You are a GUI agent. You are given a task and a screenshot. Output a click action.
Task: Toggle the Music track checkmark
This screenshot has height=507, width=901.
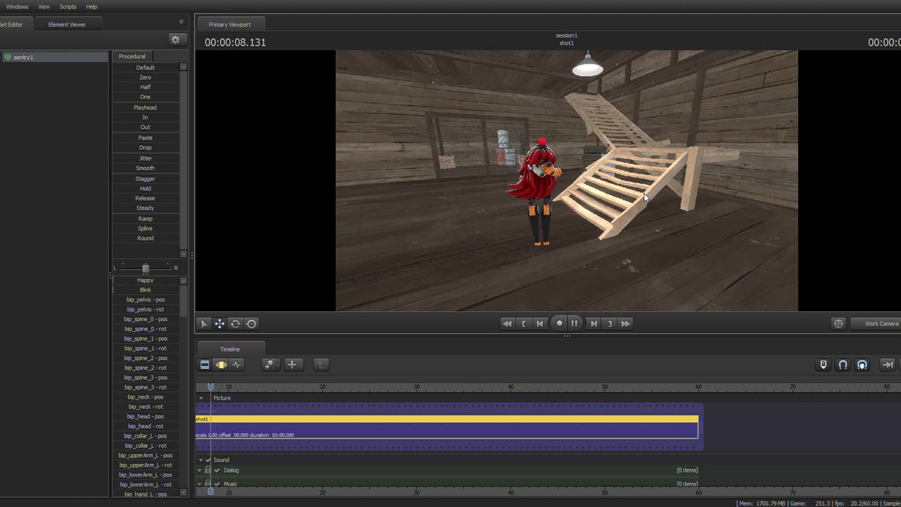217,484
